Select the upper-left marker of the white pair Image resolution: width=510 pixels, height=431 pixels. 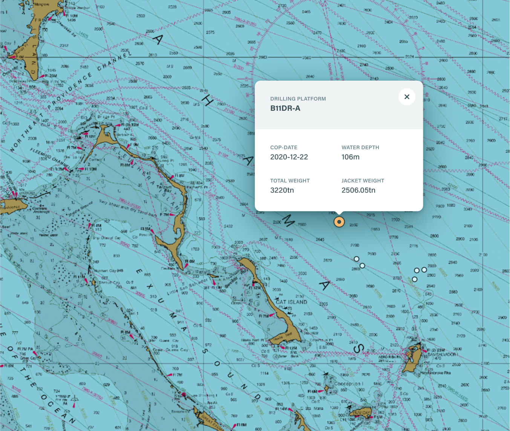357,259
